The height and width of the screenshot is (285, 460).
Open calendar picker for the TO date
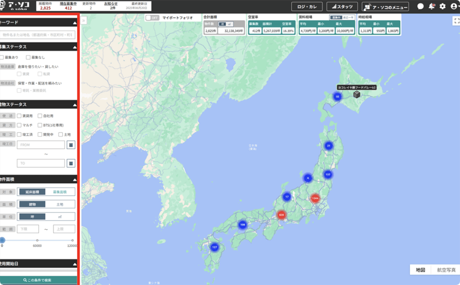71,163
